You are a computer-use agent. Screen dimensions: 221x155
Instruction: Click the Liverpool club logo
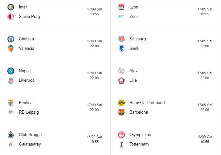coord(11,80)
